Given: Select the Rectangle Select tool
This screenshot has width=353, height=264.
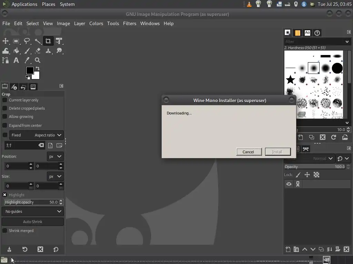Looking at the screenshot, I should coord(16,41).
